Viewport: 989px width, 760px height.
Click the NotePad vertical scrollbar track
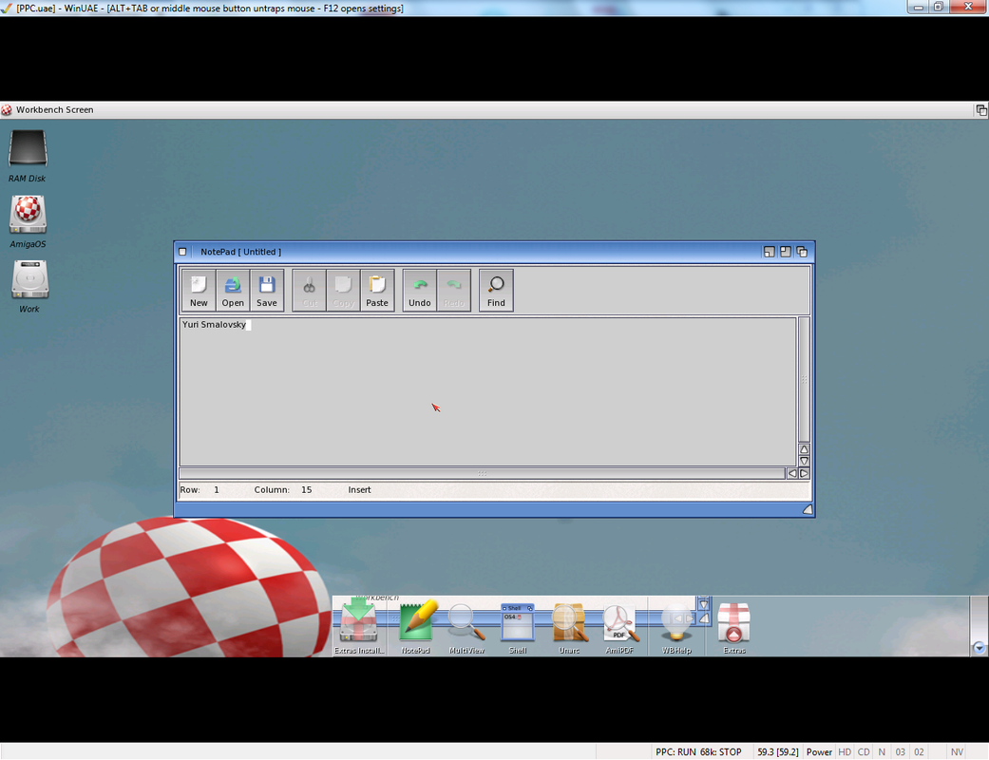point(804,380)
